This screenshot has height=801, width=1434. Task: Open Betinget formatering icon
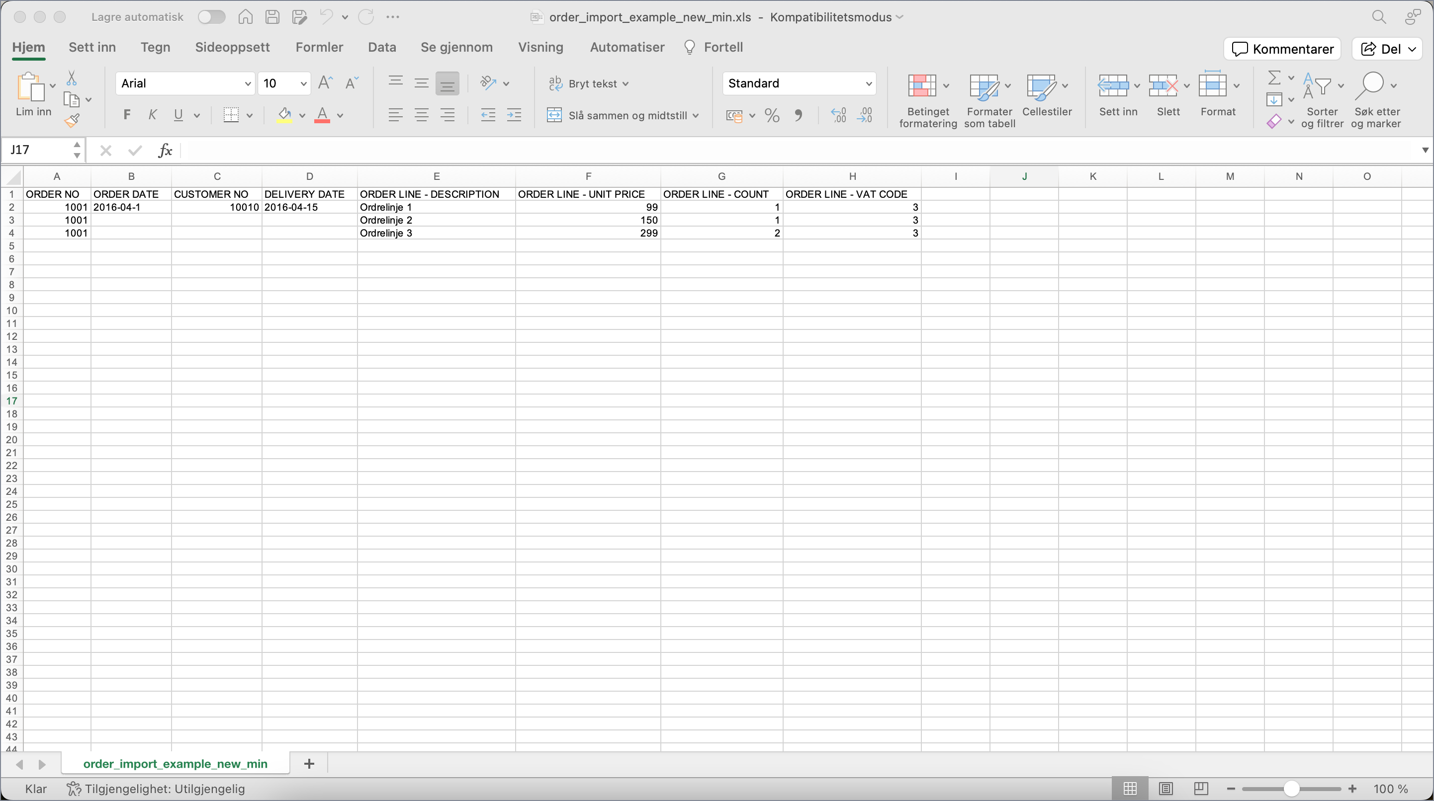tap(922, 86)
